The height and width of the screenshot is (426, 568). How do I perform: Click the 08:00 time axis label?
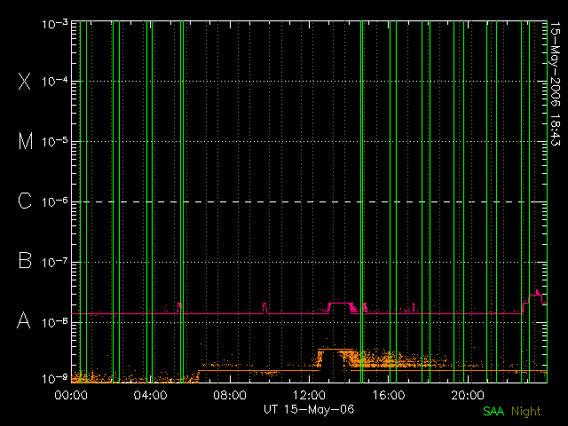click(x=230, y=395)
